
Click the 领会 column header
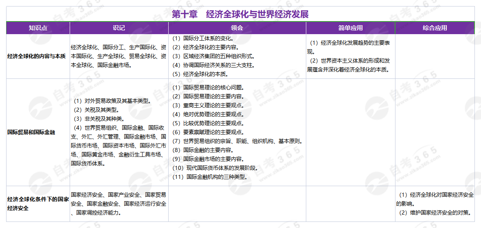(x=237, y=28)
